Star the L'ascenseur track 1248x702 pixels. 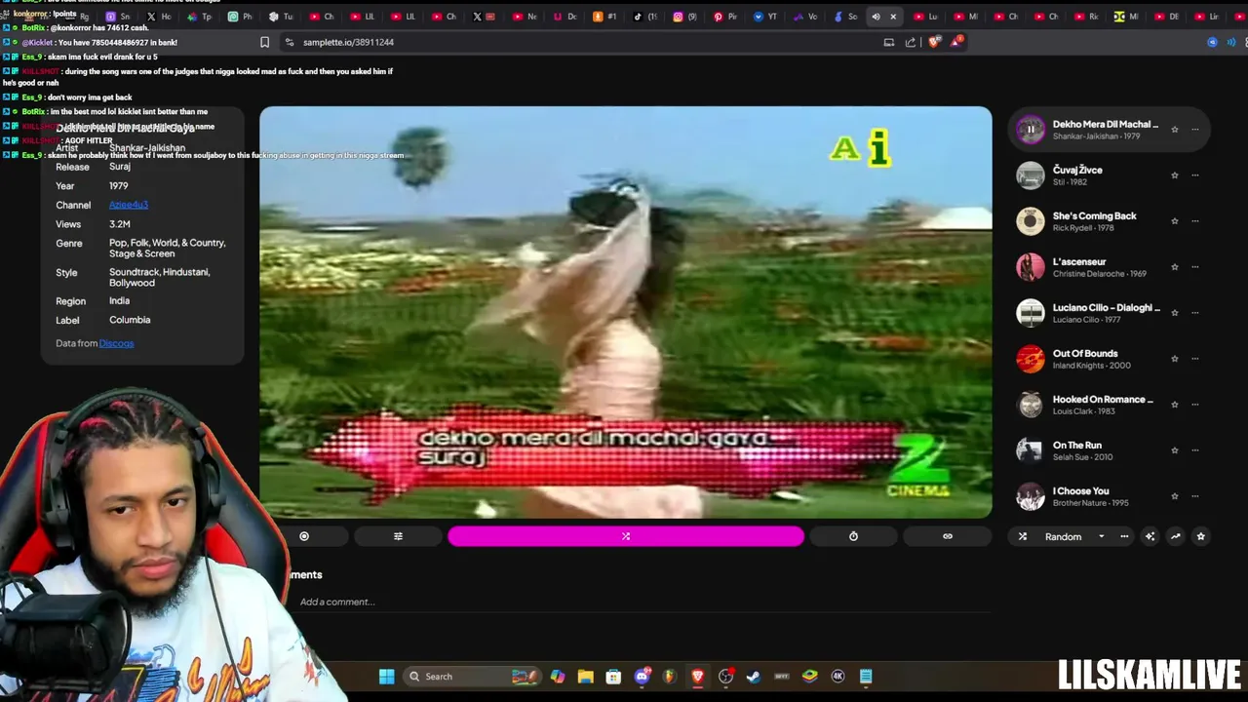pyautogui.click(x=1175, y=267)
